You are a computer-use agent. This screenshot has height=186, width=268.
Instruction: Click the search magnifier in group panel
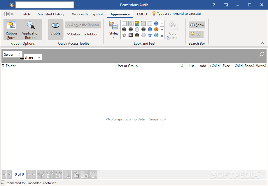coord(262,54)
